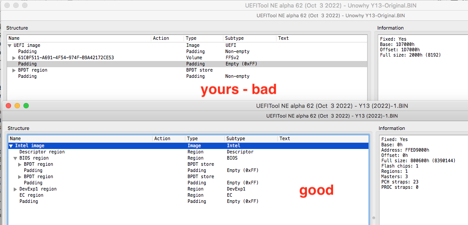Zoom the Y13 (2022)-1.BIN window

[x=26, y=106]
